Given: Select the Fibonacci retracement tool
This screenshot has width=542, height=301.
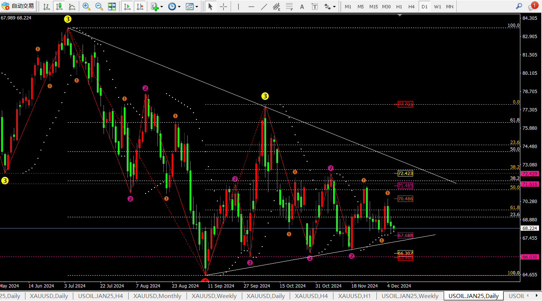Looking at the screenshot, I should click(289, 6).
